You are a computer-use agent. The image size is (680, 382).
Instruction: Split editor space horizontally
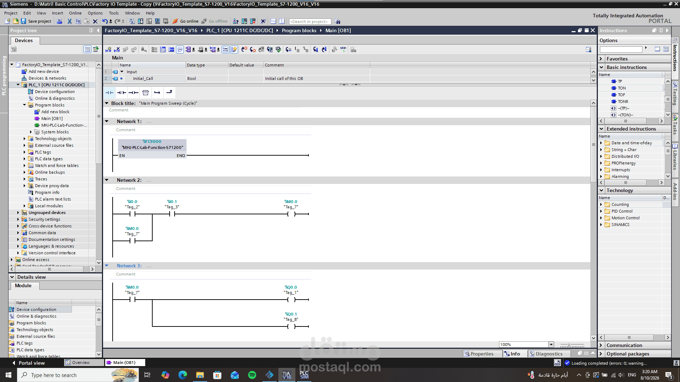point(273,21)
